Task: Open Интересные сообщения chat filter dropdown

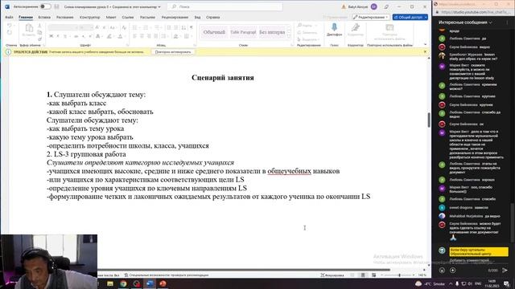Action: (x=465, y=22)
